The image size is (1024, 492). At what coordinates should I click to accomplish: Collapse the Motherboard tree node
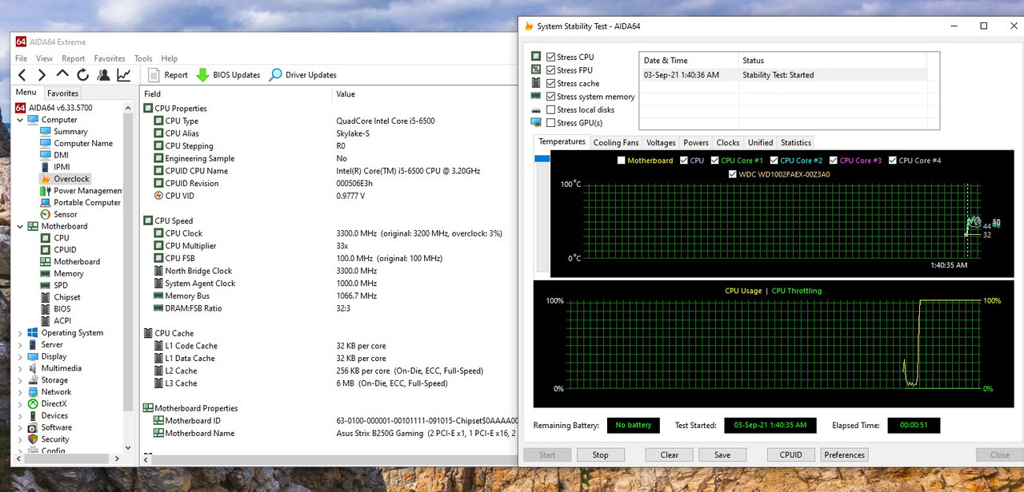click(20, 226)
